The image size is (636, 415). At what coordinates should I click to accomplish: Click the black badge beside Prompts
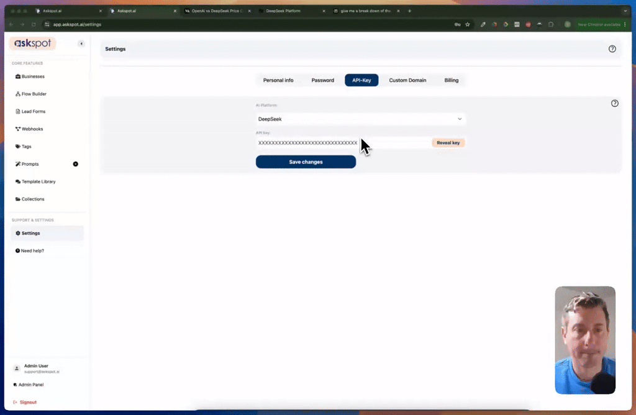tap(75, 164)
